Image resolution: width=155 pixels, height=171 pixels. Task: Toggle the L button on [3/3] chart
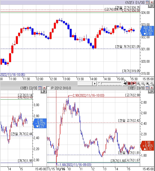pyautogui.click(x=149, y=92)
